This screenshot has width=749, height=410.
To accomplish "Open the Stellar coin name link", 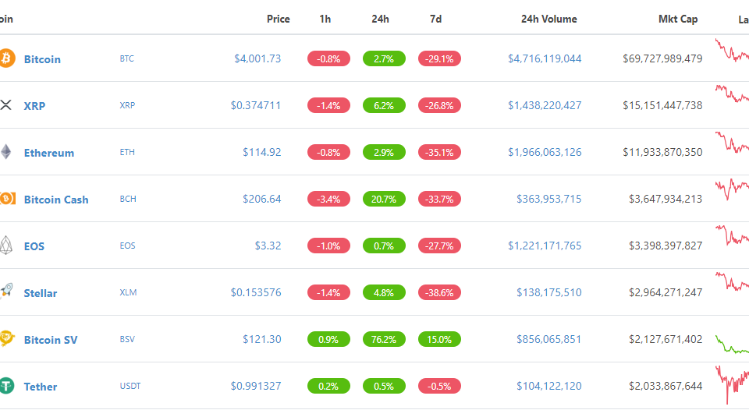I will coord(41,293).
